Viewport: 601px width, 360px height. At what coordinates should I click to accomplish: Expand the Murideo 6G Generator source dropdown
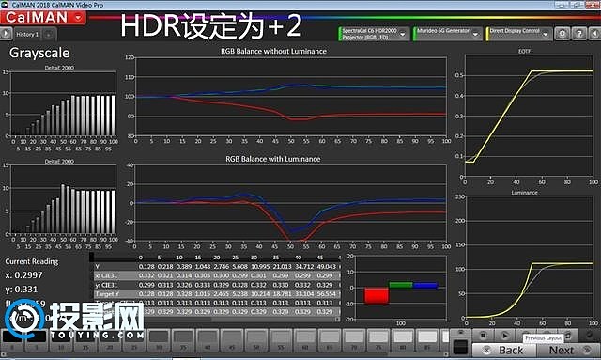[x=475, y=35]
